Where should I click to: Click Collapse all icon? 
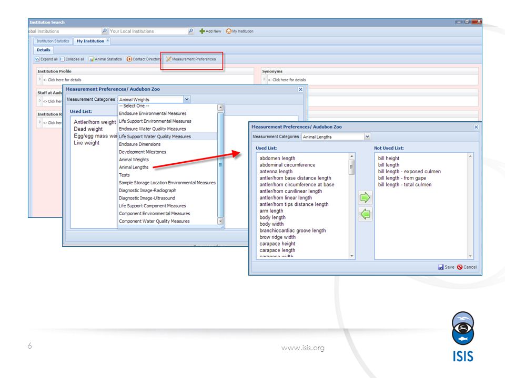click(62, 59)
